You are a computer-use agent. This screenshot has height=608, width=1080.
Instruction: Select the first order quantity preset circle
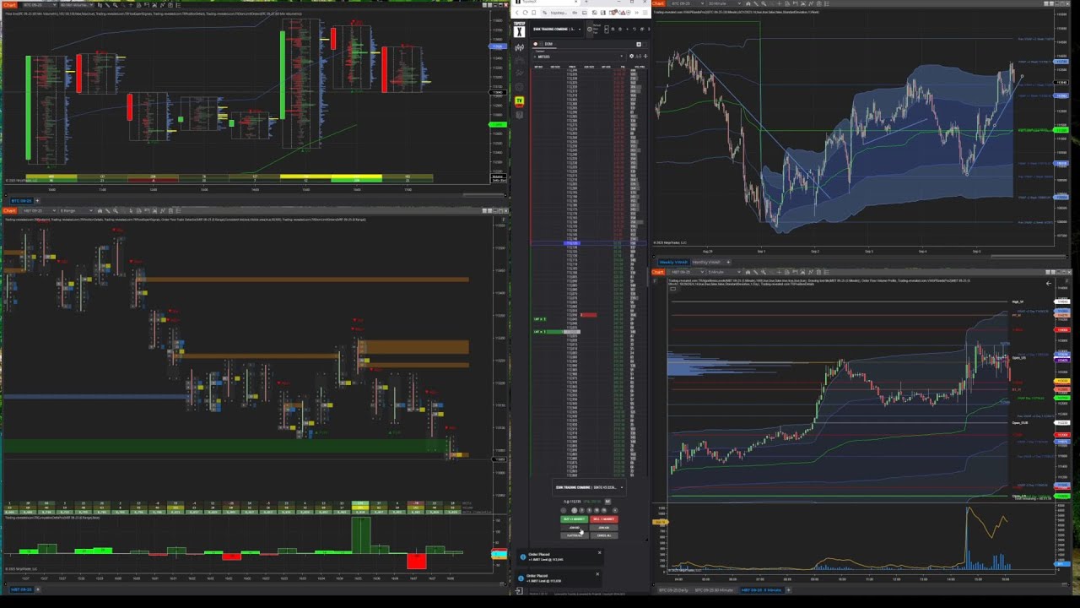(x=574, y=510)
